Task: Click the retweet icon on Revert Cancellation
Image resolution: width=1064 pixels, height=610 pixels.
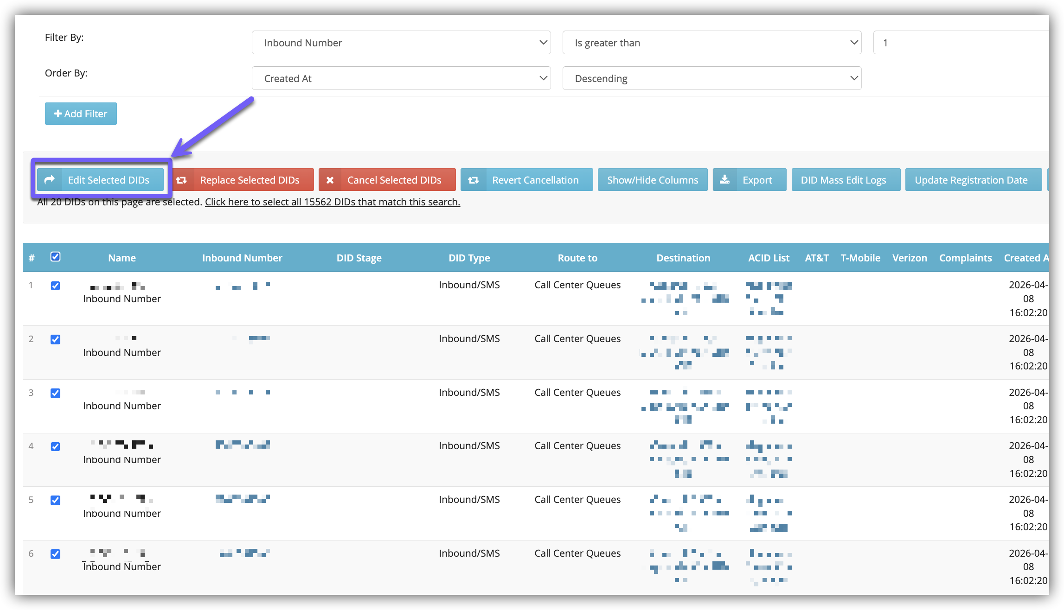Action: pos(473,180)
